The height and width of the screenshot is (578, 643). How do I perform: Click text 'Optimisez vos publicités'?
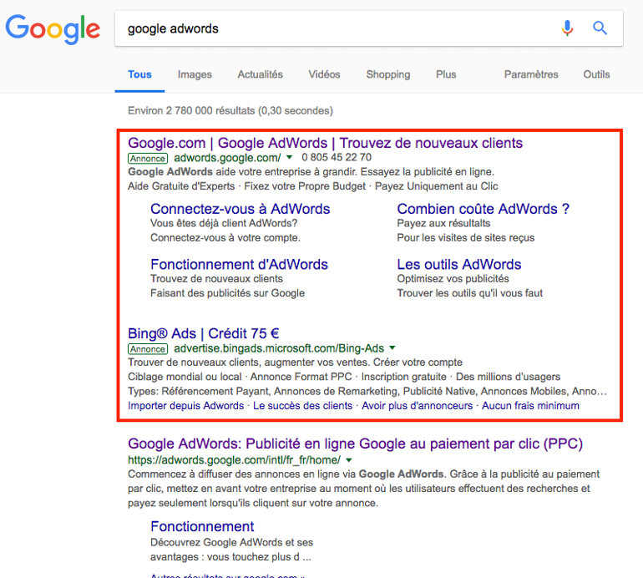(453, 278)
